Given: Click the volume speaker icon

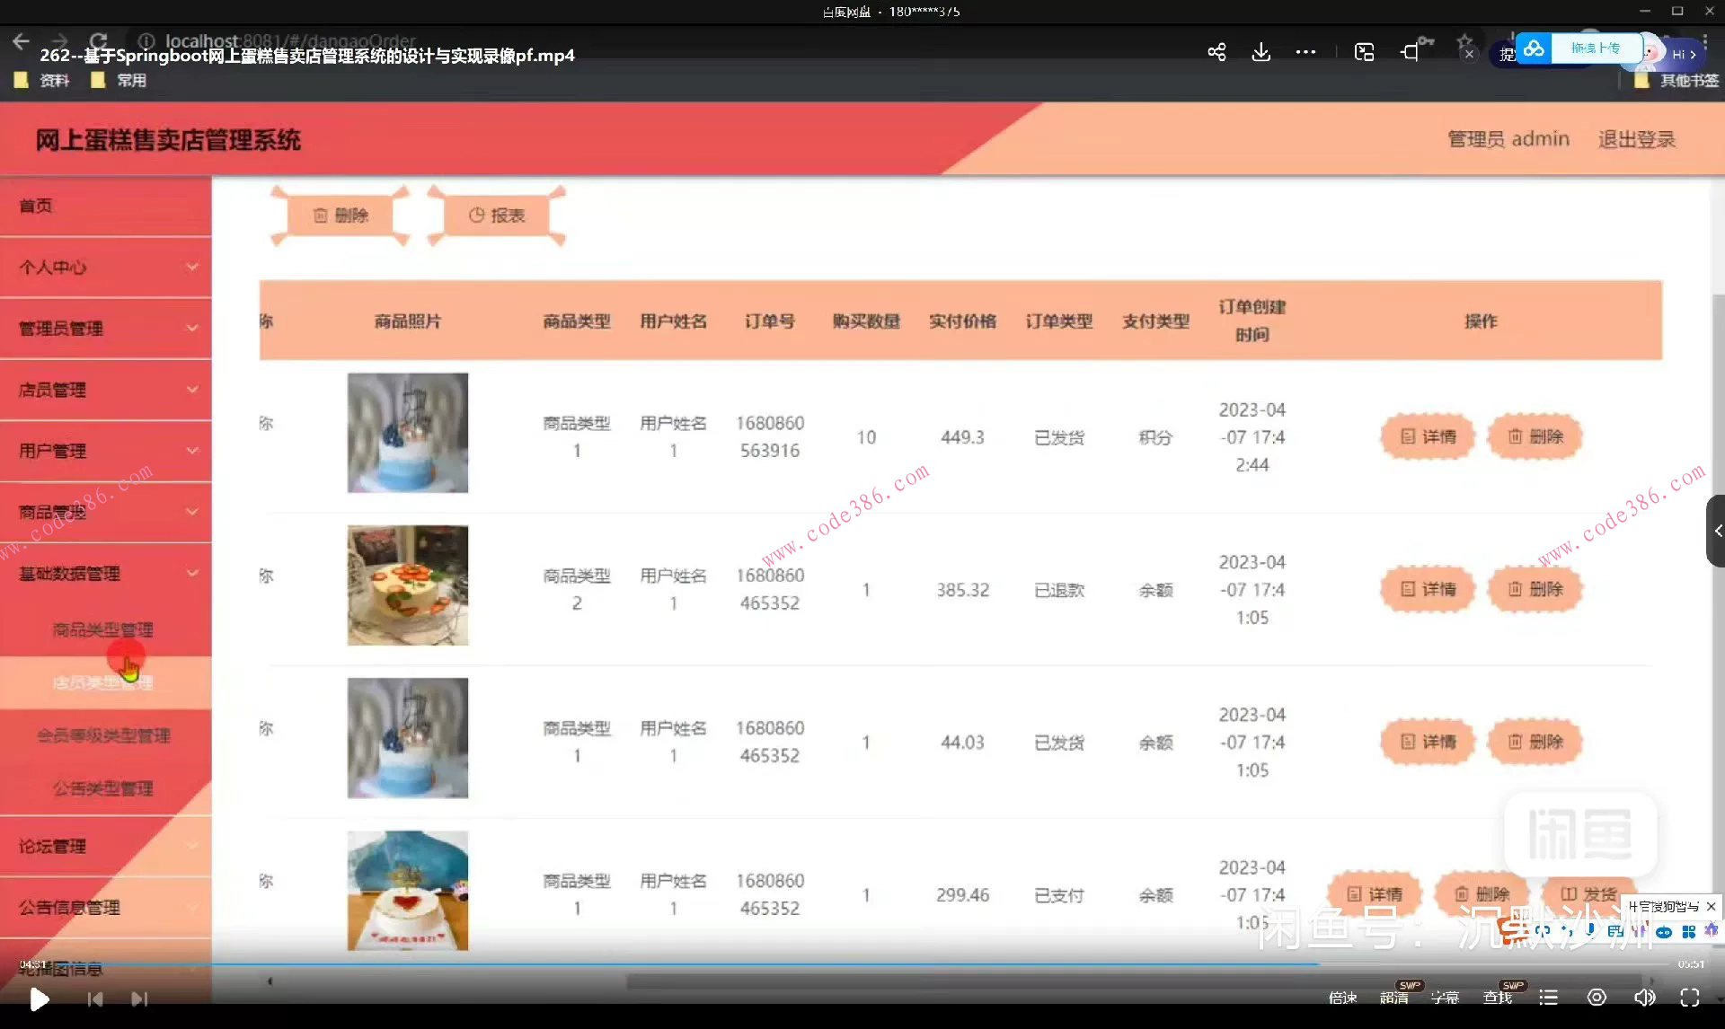Looking at the screenshot, I should tap(1645, 997).
